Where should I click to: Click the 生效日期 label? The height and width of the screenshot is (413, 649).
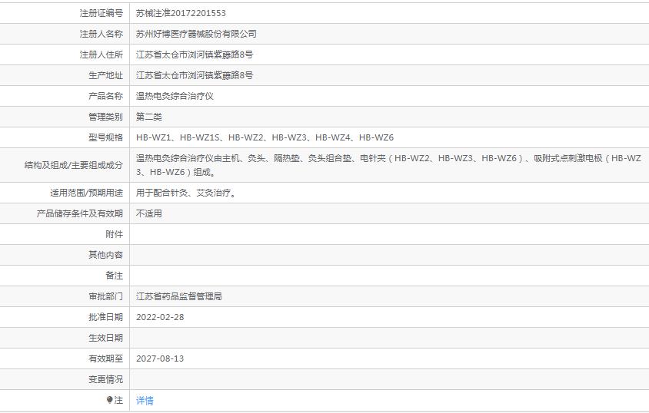(105, 338)
